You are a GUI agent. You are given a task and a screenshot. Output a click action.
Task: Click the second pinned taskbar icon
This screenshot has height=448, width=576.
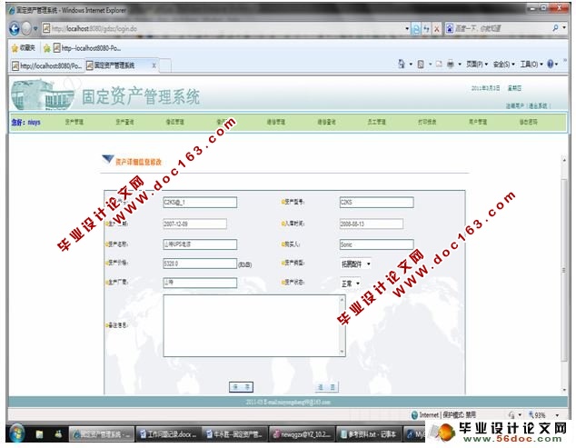pos(58,434)
